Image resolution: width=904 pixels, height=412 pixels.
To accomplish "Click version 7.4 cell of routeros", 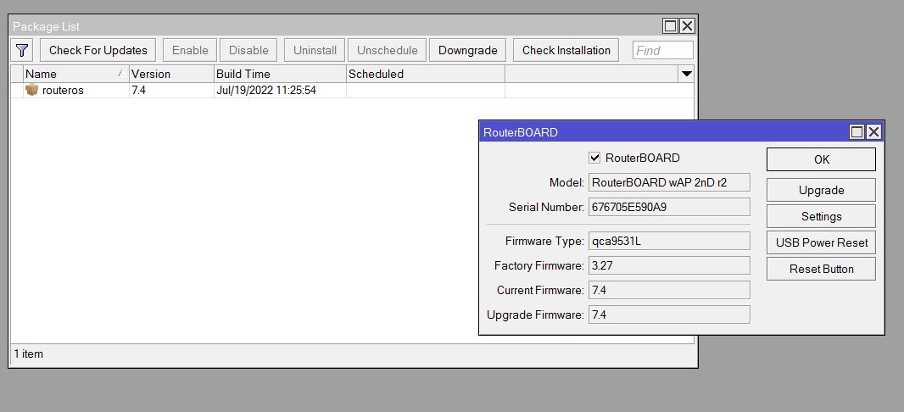I will click(x=171, y=91).
